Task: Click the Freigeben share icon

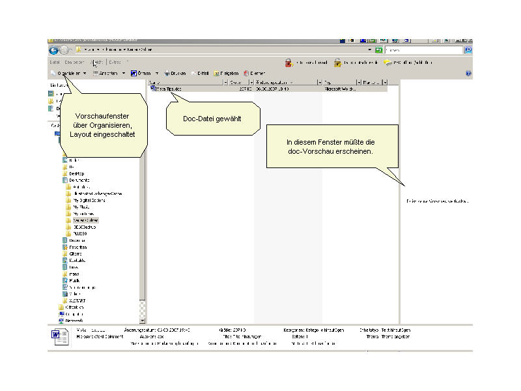Action: tap(216, 74)
